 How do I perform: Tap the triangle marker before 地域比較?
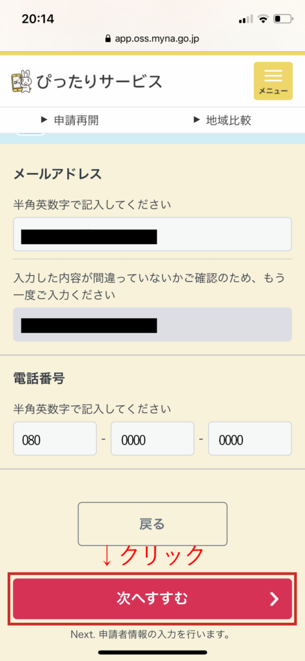tap(196, 120)
